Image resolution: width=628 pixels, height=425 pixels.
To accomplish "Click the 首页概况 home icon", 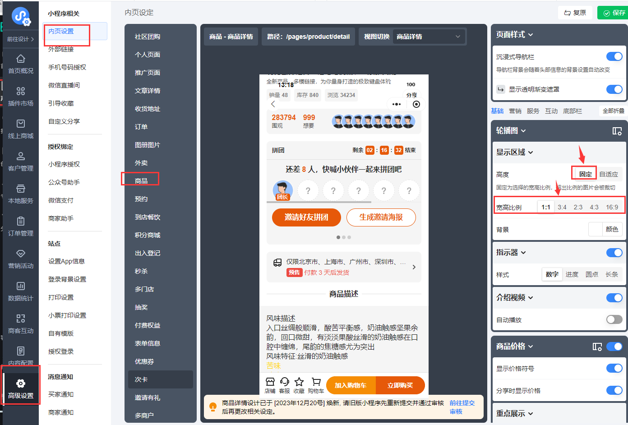I will point(21,59).
